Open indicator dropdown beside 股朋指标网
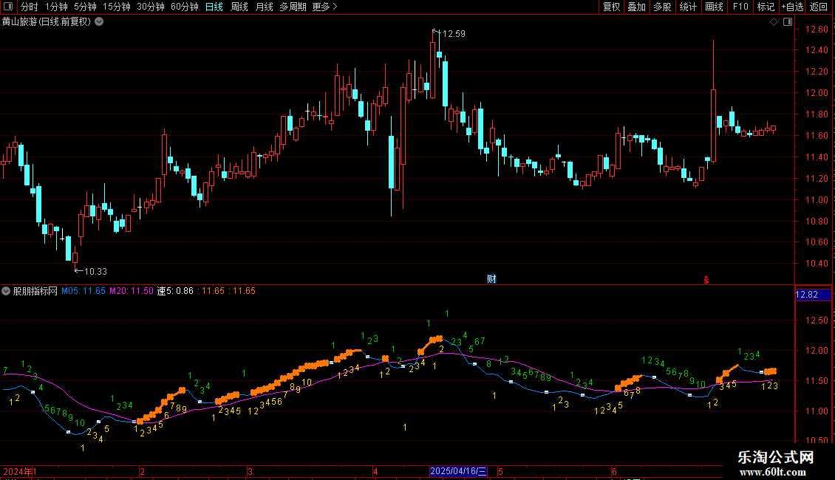The image size is (835, 480). point(6,291)
